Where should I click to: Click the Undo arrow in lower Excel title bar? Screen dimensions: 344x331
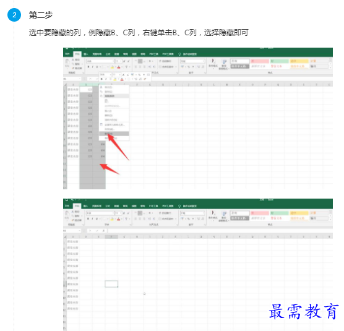pos(72,200)
